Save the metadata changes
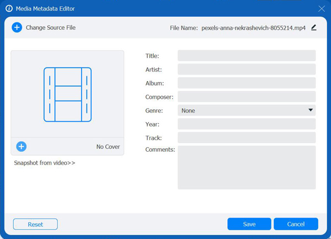Screen dimensions: 331x239 [249, 224]
